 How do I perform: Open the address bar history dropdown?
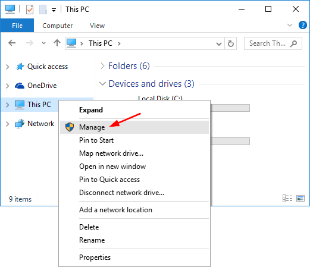pos(219,43)
